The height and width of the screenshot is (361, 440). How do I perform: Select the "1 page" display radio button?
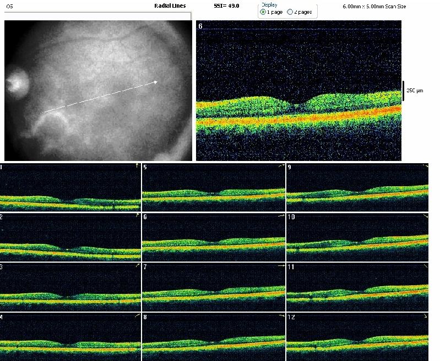[263, 12]
